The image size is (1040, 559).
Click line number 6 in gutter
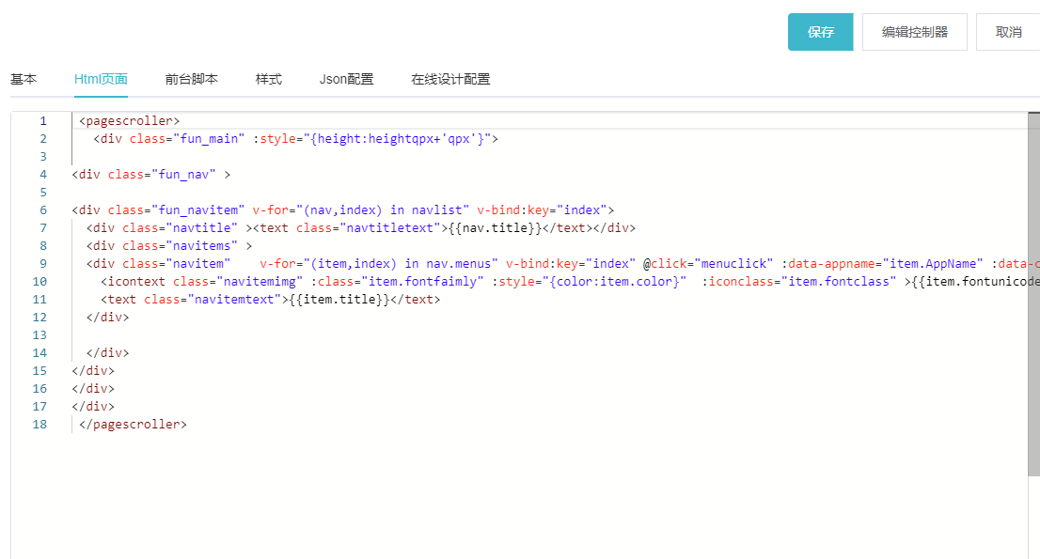(x=43, y=210)
